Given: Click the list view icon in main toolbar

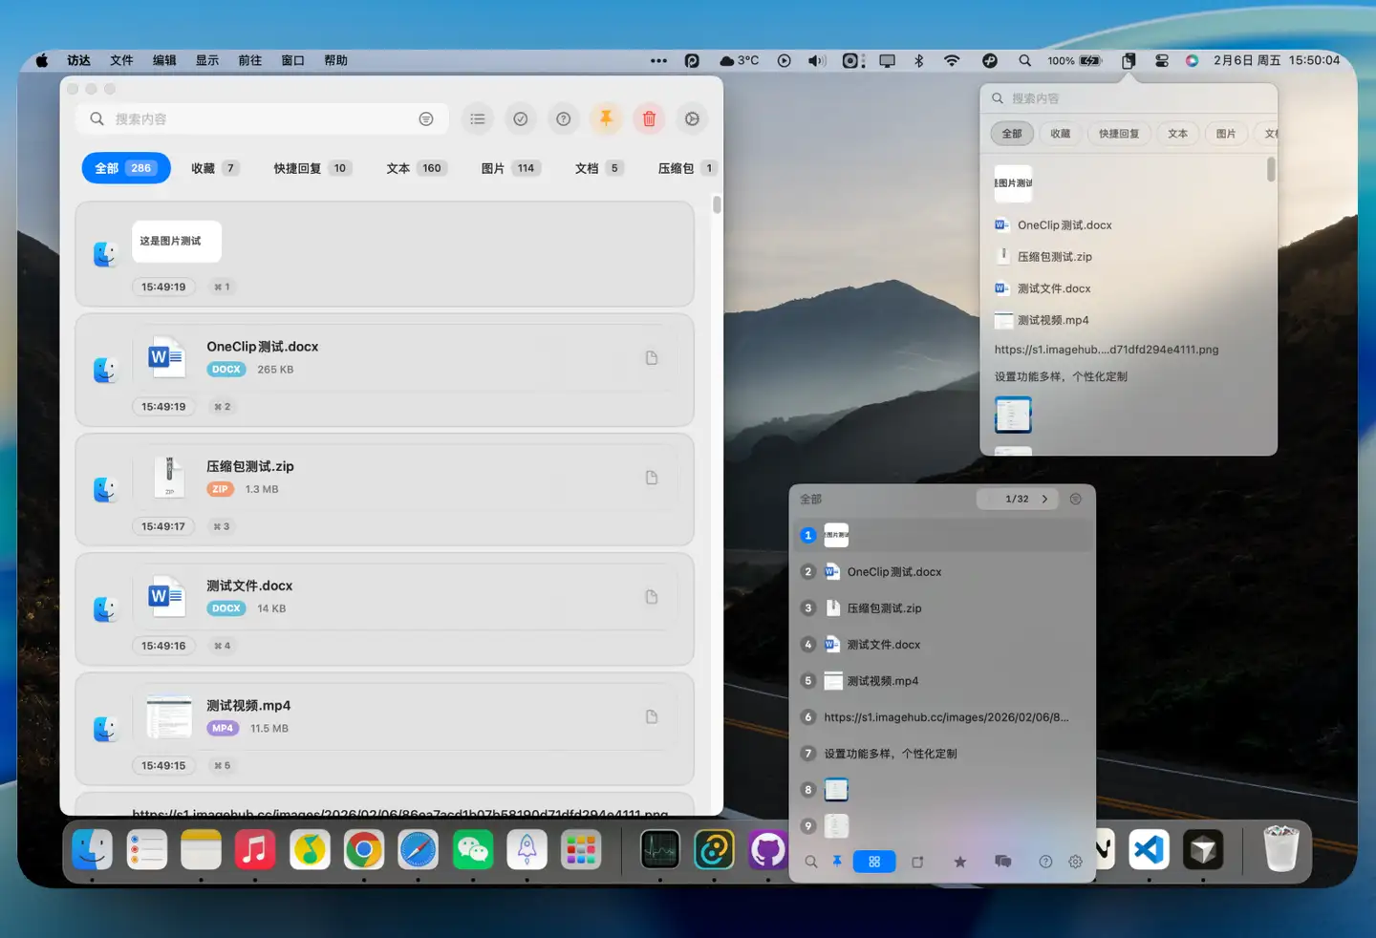Looking at the screenshot, I should coord(478,118).
